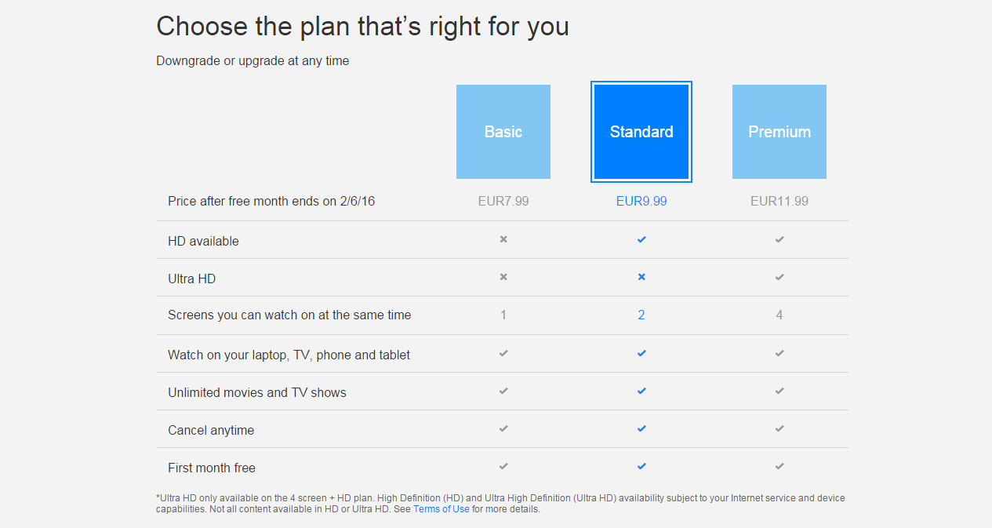Click the Standard plan Unlimited movies checkmark
This screenshot has width=992, height=528.
(x=641, y=391)
